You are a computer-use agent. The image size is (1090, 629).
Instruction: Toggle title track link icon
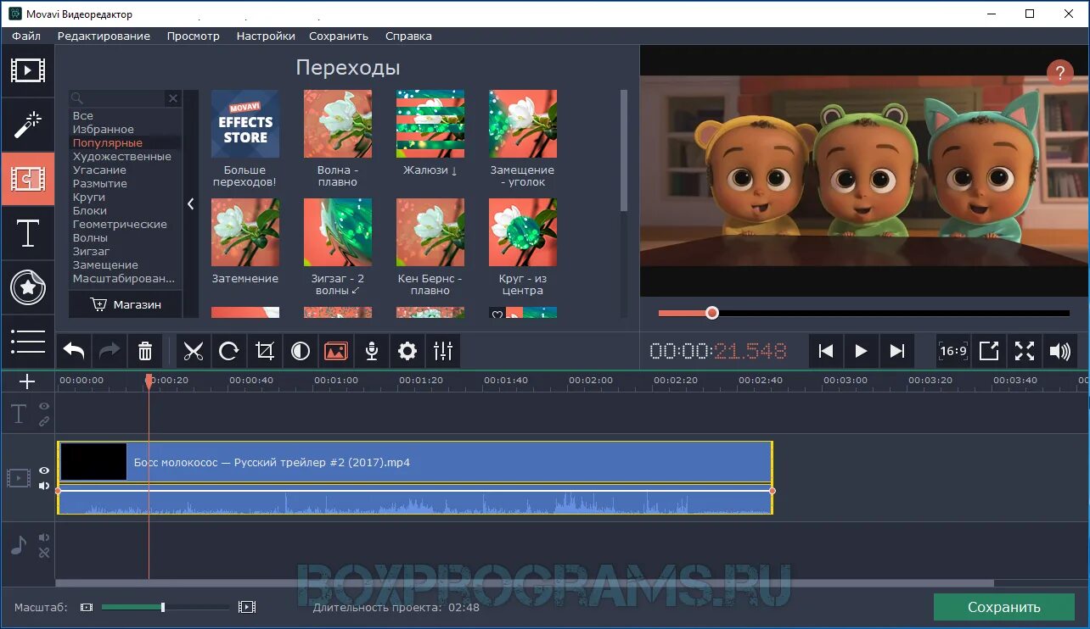click(x=44, y=420)
